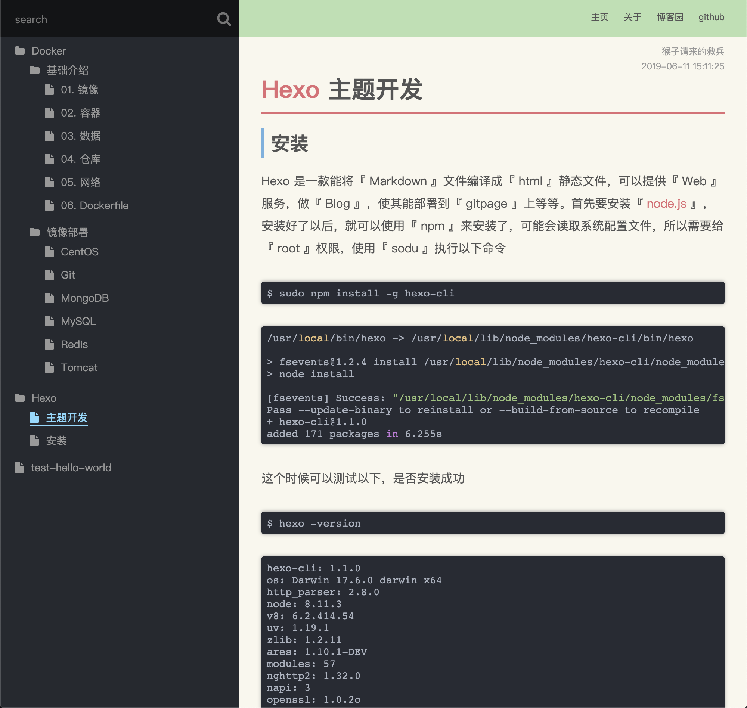Image resolution: width=747 pixels, height=708 pixels.
Task: Click file icon next to Tomcat
Action: [x=49, y=367]
